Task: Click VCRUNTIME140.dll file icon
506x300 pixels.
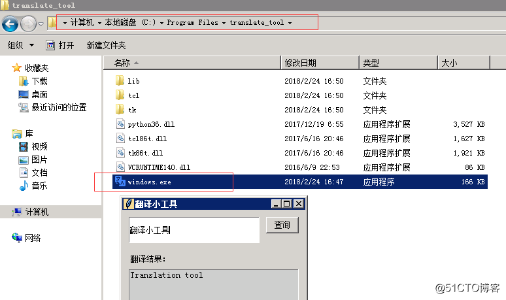Action: 120,167
